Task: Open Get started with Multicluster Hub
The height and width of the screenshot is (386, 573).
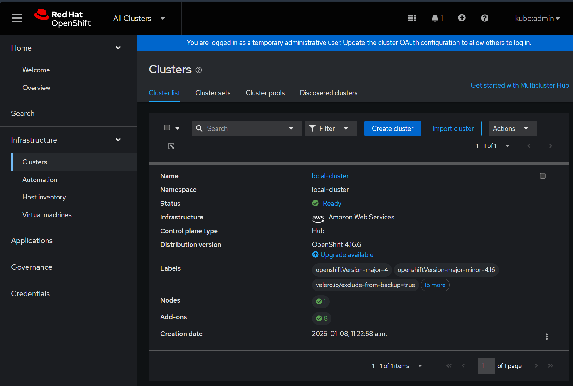Action: [520, 85]
